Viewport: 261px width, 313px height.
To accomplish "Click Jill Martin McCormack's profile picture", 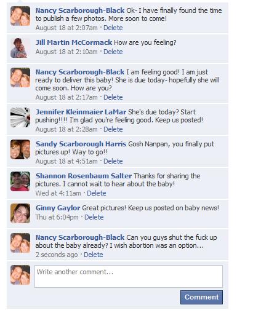I will 20,48.
